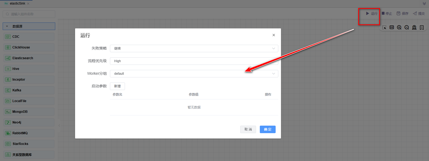The width and height of the screenshot is (429, 161).
Task: Click the 停止 (stop) toolbar button
Action: tap(387, 13)
